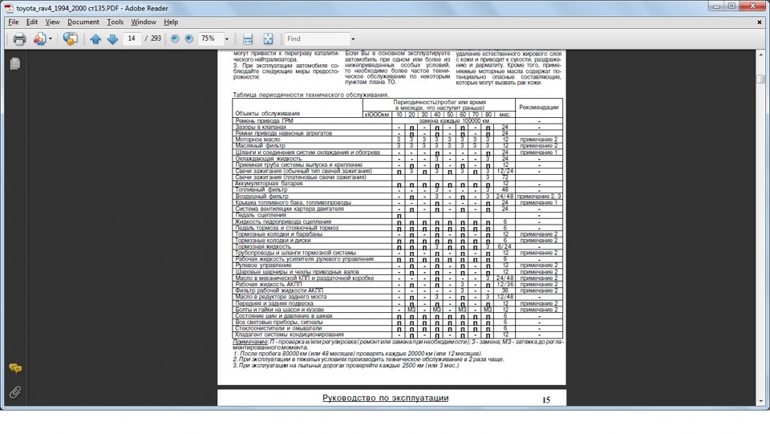Viewport: 770px width, 434px height.
Task: Click 'Топливный фильтр' row label
Action: point(261,189)
